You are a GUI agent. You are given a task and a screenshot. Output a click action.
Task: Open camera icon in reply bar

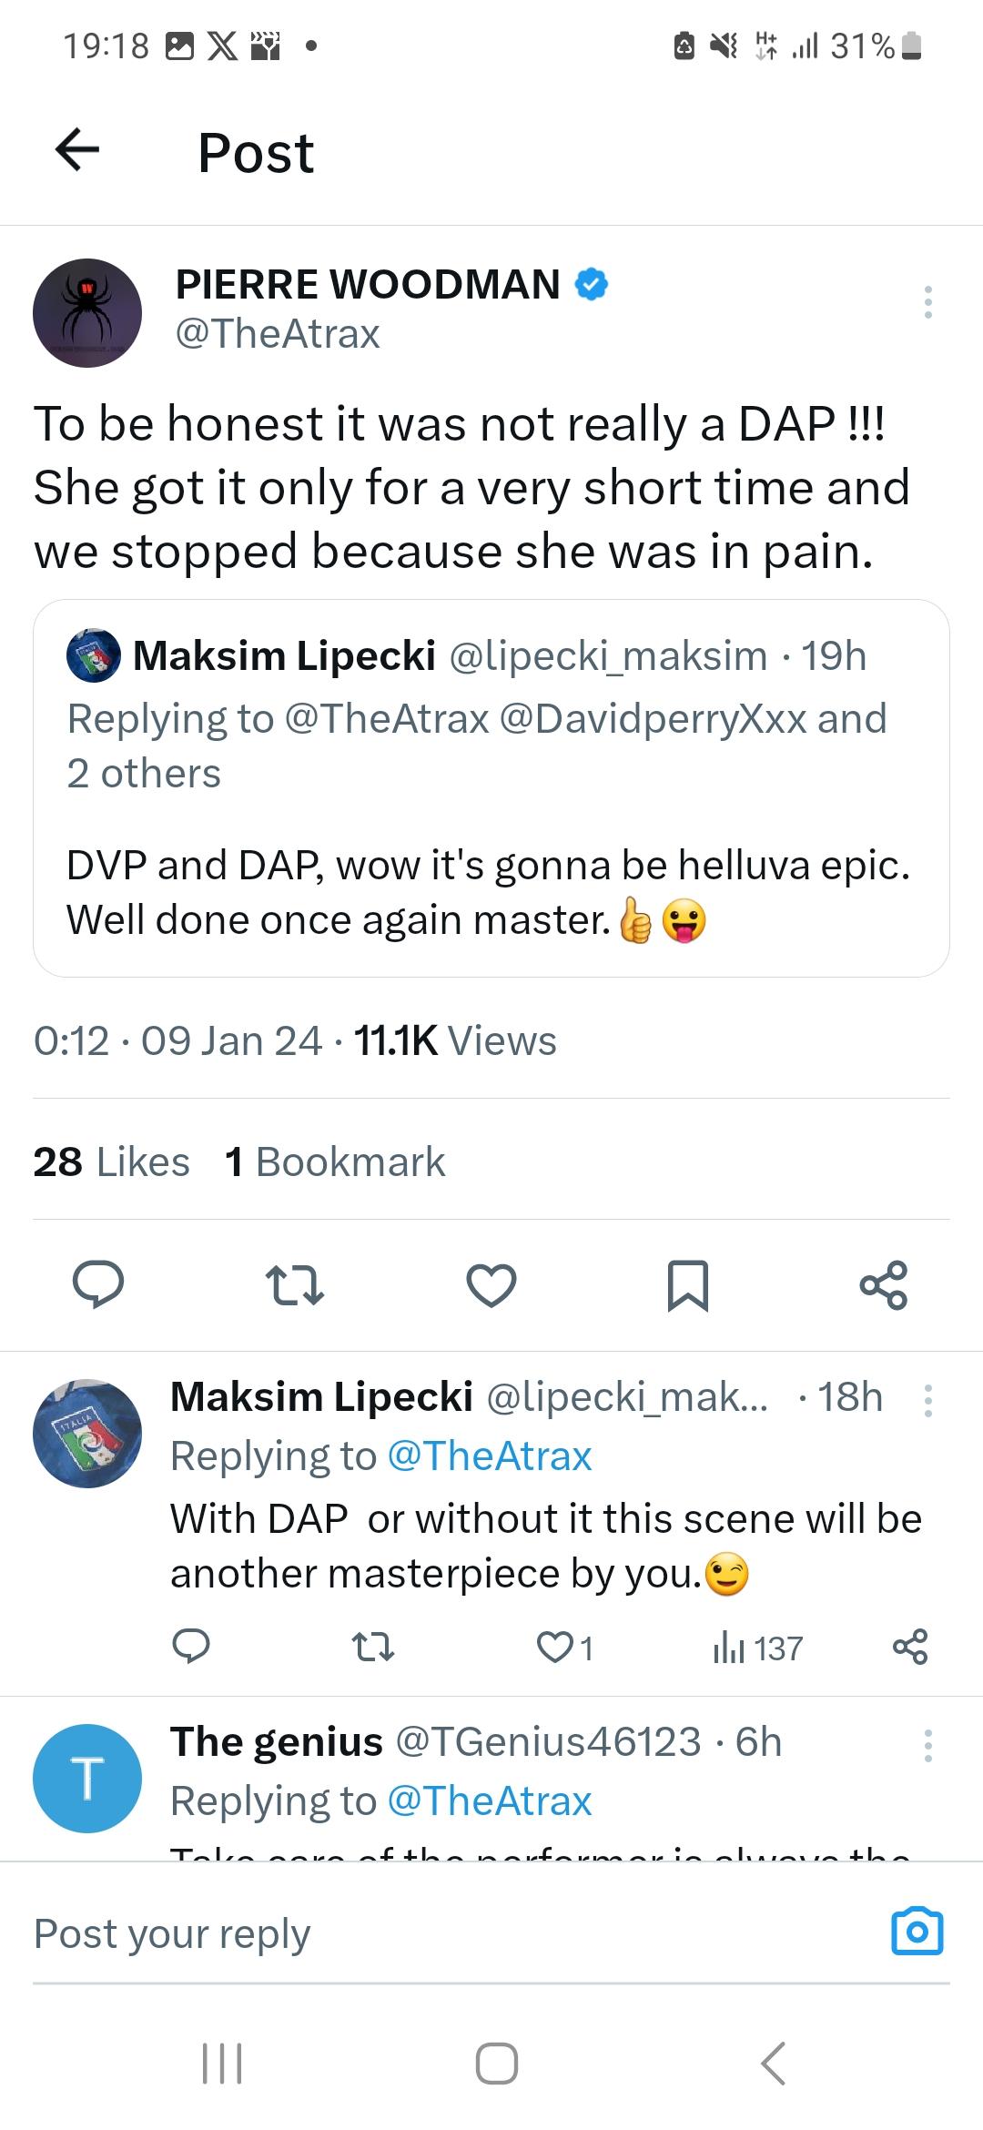tap(917, 1931)
